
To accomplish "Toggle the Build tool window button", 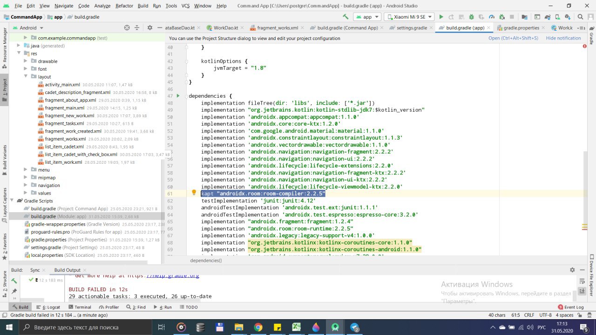I will click(x=20, y=307).
